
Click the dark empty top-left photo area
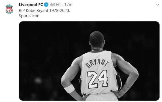point(47,39)
